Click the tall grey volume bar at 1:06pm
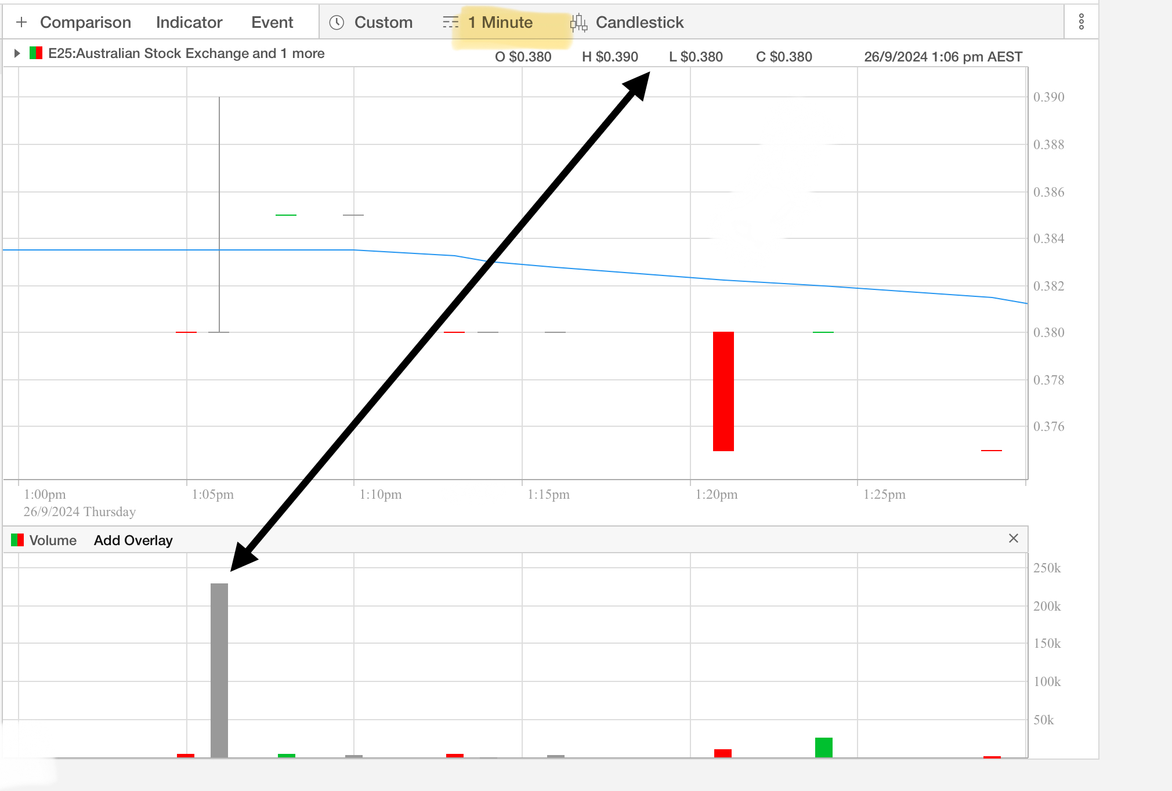Viewport: 1172px width, 791px height. 219,670
